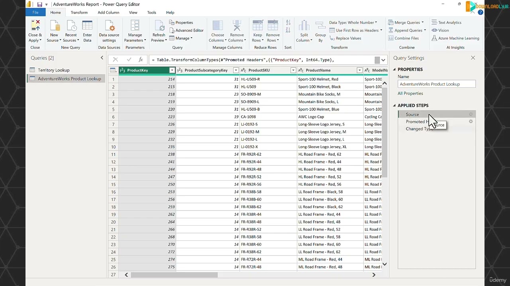Click the Remove Rows icon

(x=273, y=26)
